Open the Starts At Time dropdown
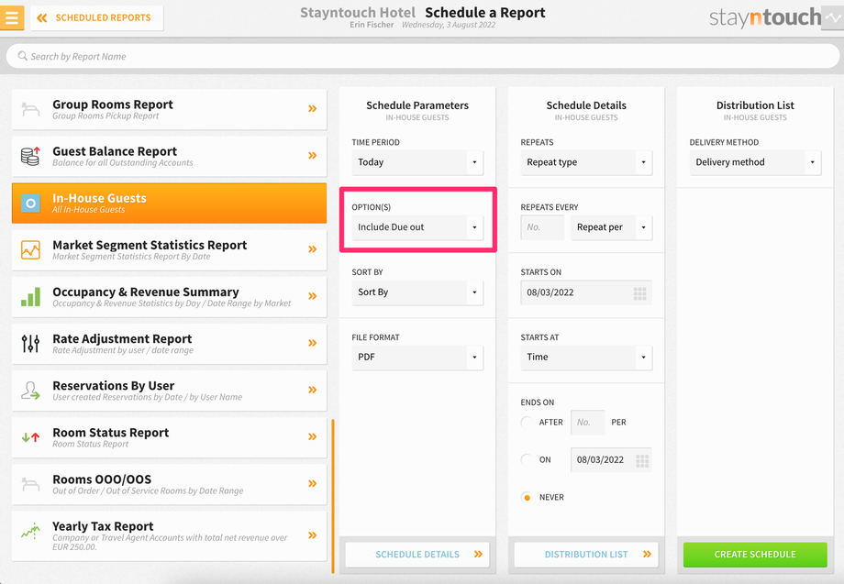844x584 pixels. 586,357
